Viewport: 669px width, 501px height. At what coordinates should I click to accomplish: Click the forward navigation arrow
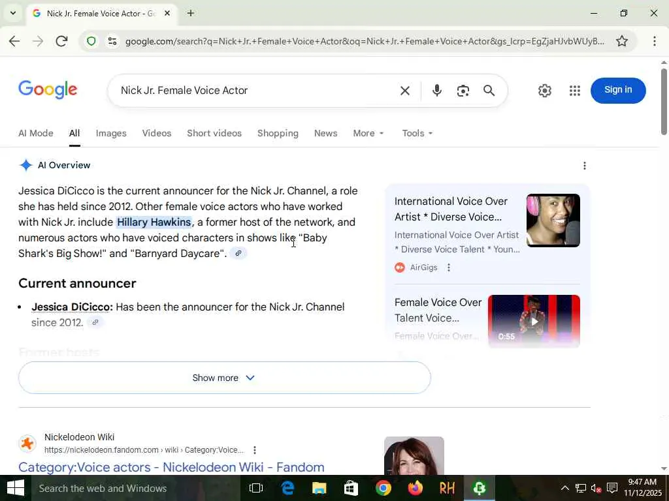(38, 41)
